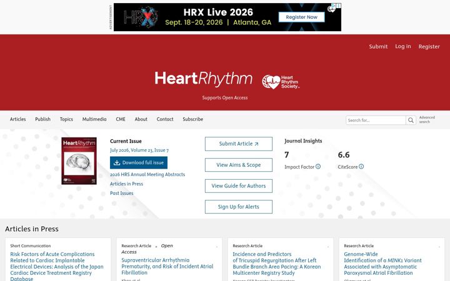The image size is (450, 281).
Task: Open 2026 HRS Annual Meeting Abstracts
Action: [147, 174]
